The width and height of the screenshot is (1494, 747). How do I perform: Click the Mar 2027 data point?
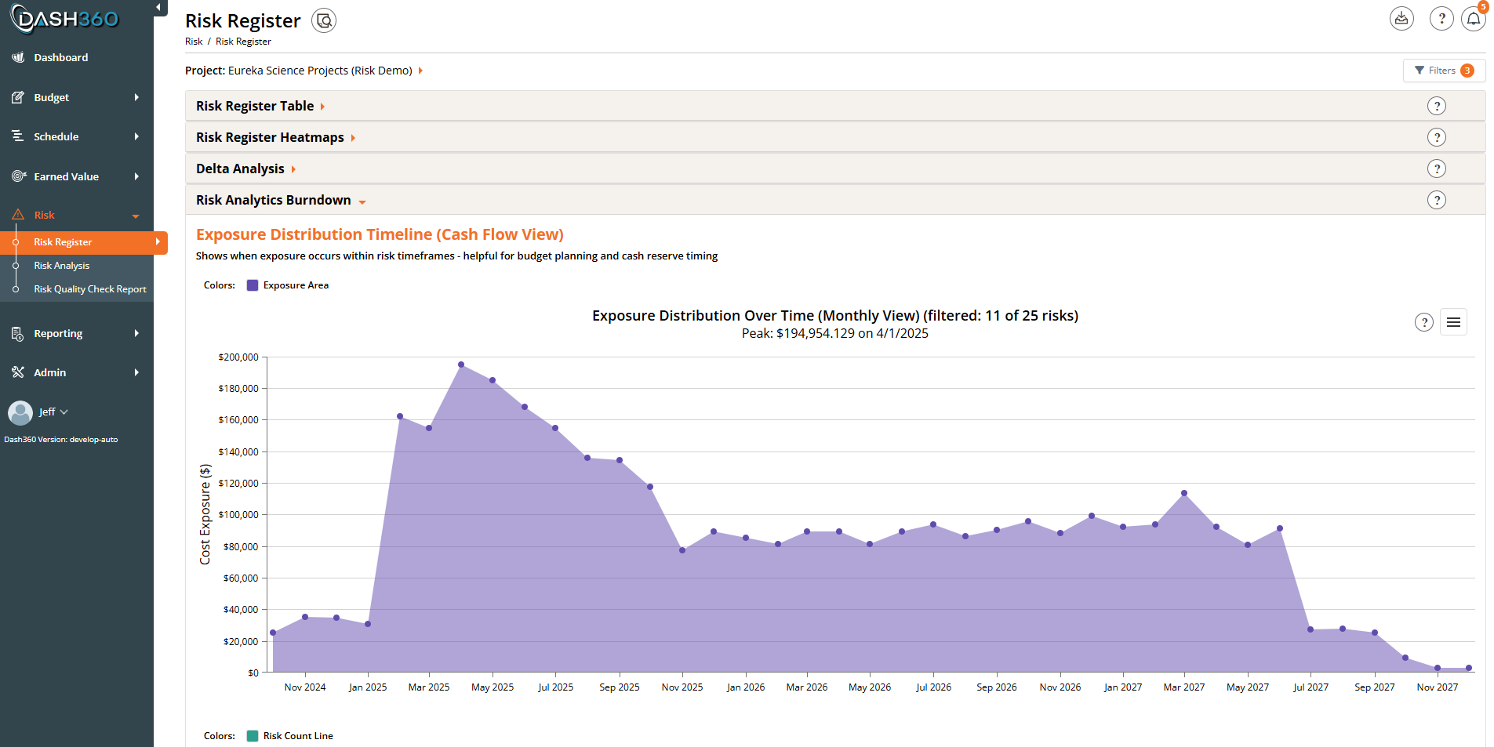pos(1184,493)
